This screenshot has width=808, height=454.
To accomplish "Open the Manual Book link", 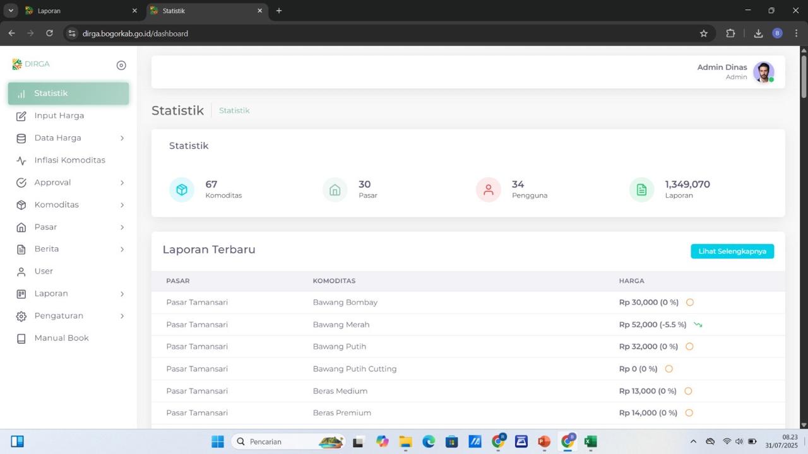I will (61, 338).
